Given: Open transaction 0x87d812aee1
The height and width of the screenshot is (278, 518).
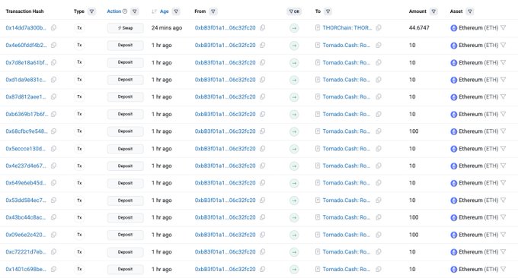Looking at the screenshot, I should pyautogui.click(x=26, y=96).
